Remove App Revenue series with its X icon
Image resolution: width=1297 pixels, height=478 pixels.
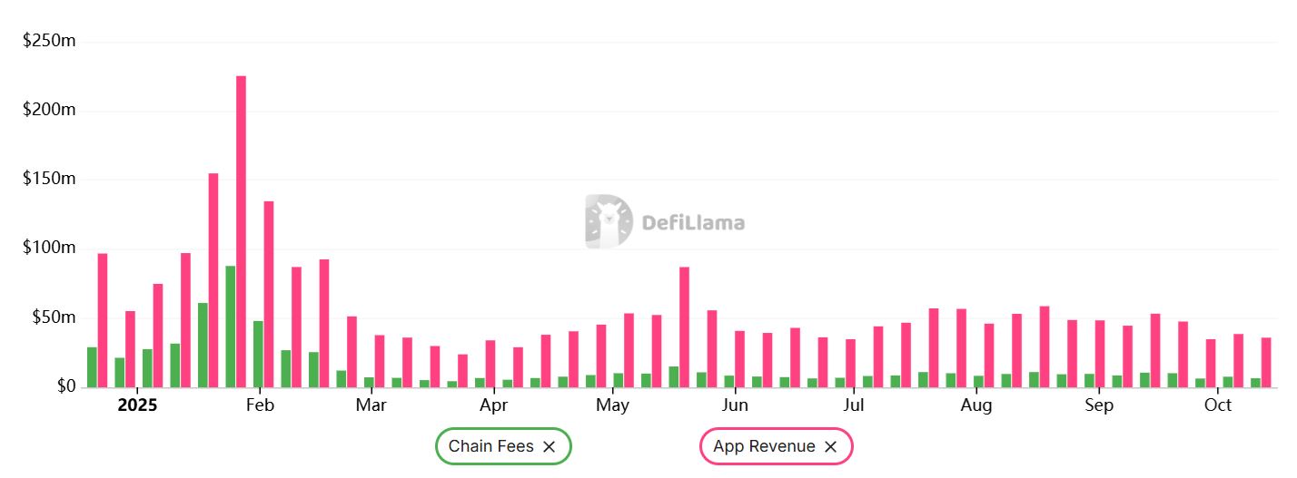tap(830, 446)
